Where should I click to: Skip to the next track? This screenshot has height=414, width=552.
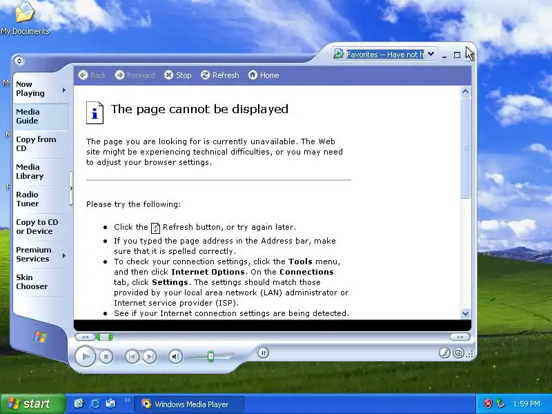150,357
